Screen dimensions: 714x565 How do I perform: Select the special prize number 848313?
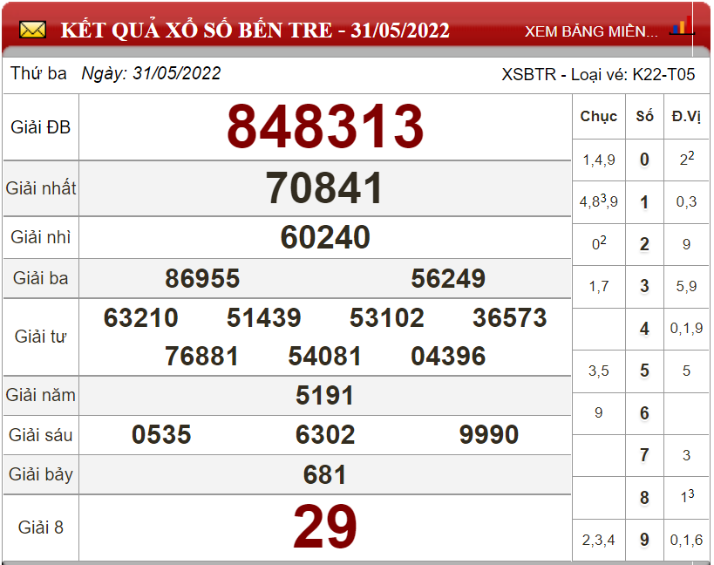point(325,126)
